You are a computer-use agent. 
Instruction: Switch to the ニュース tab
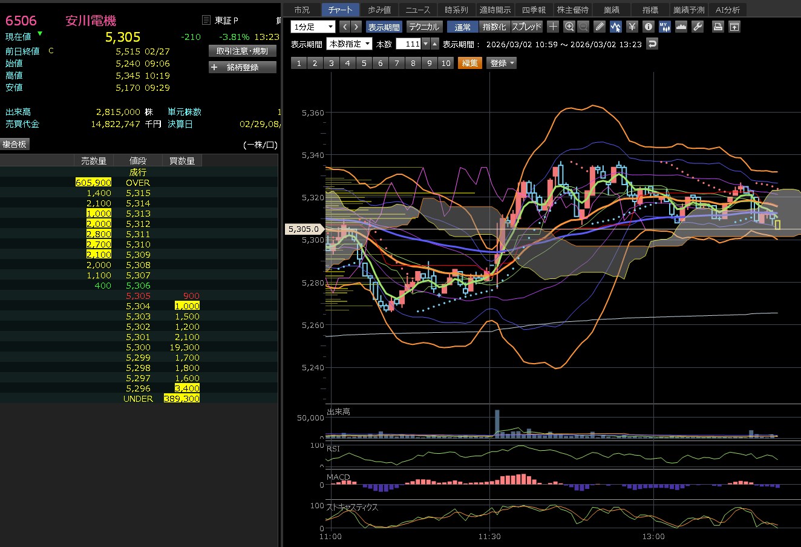[418, 10]
